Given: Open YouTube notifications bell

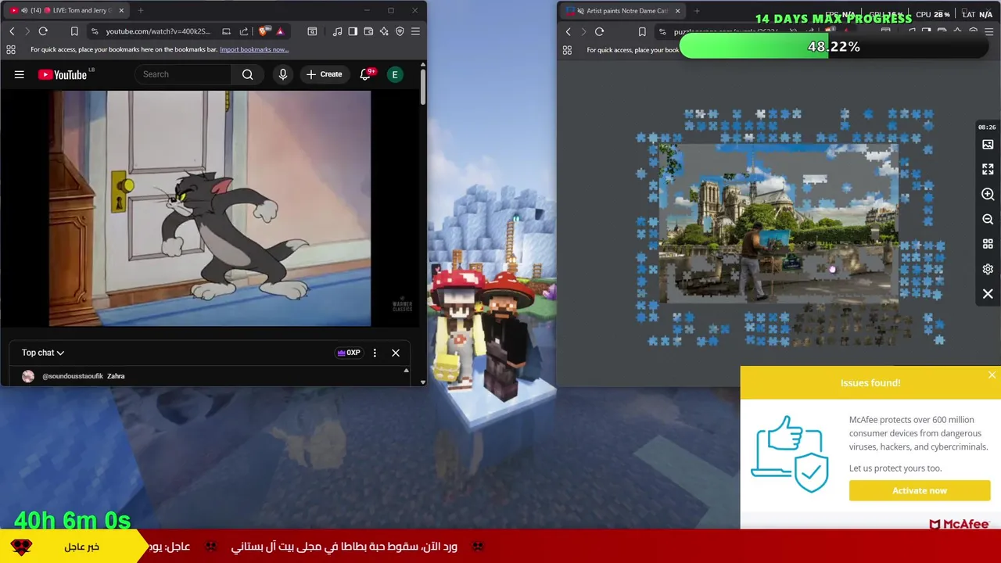Looking at the screenshot, I should [x=365, y=74].
